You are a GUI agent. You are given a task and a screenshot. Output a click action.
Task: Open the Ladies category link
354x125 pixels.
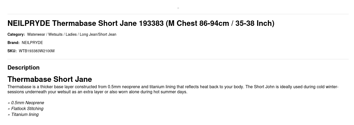coord(71,34)
